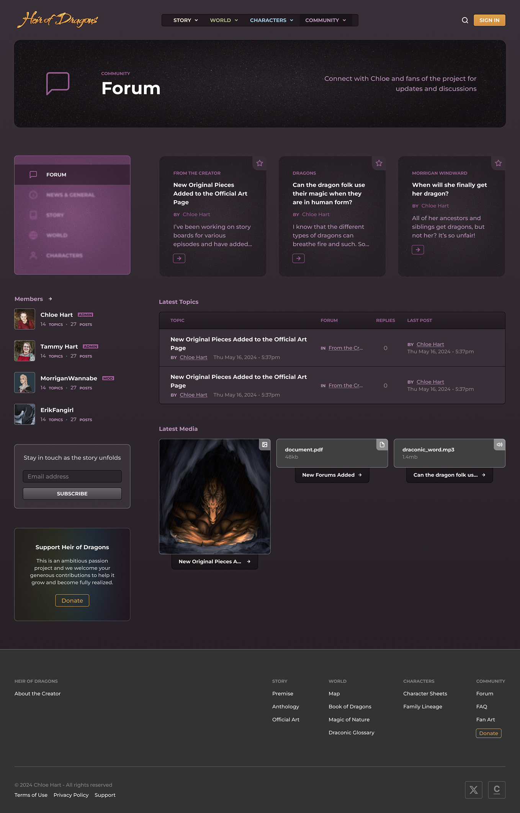Open the X social icon in footer

[474, 790]
